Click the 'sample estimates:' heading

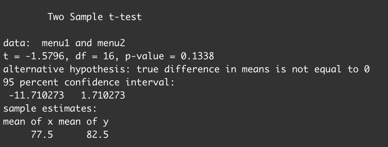point(50,109)
